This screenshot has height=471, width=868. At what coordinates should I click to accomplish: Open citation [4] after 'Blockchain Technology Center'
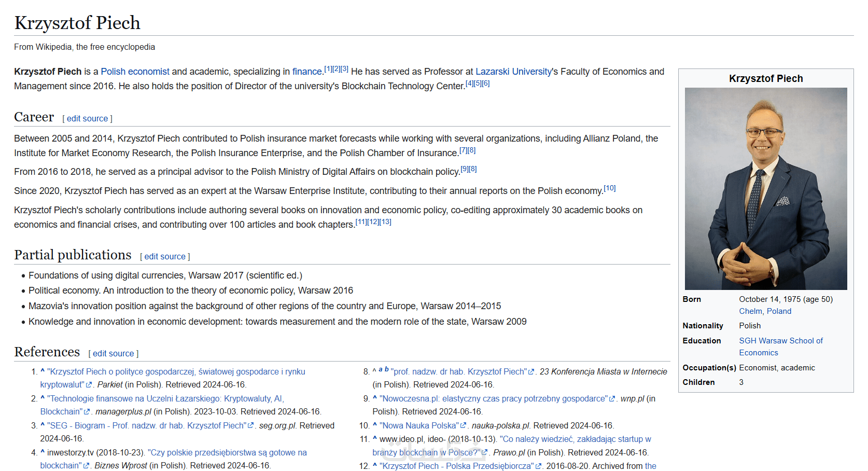click(470, 84)
